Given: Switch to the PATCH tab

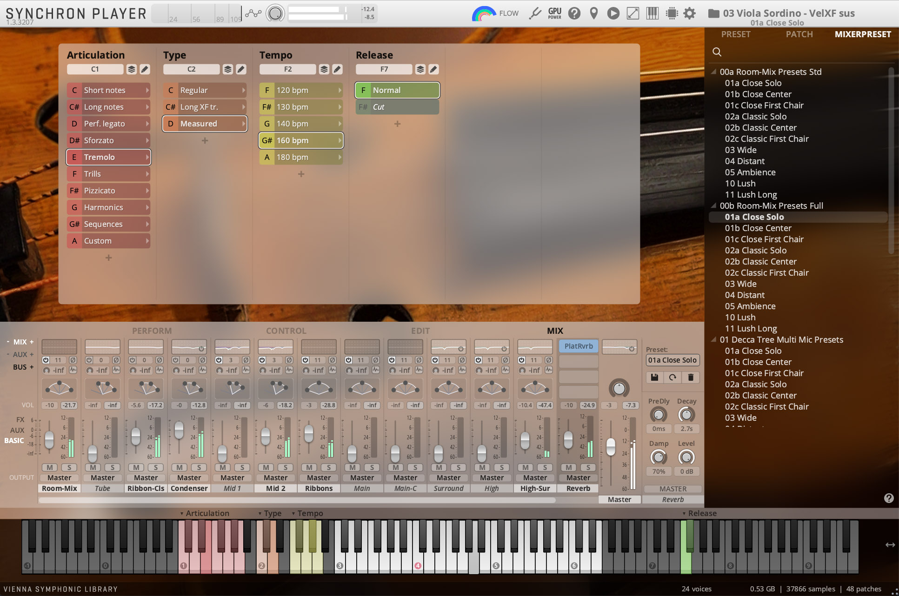Looking at the screenshot, I should (x=799, y=34).
